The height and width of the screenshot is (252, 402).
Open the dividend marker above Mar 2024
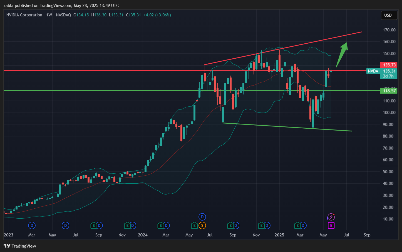coord(166,225)
